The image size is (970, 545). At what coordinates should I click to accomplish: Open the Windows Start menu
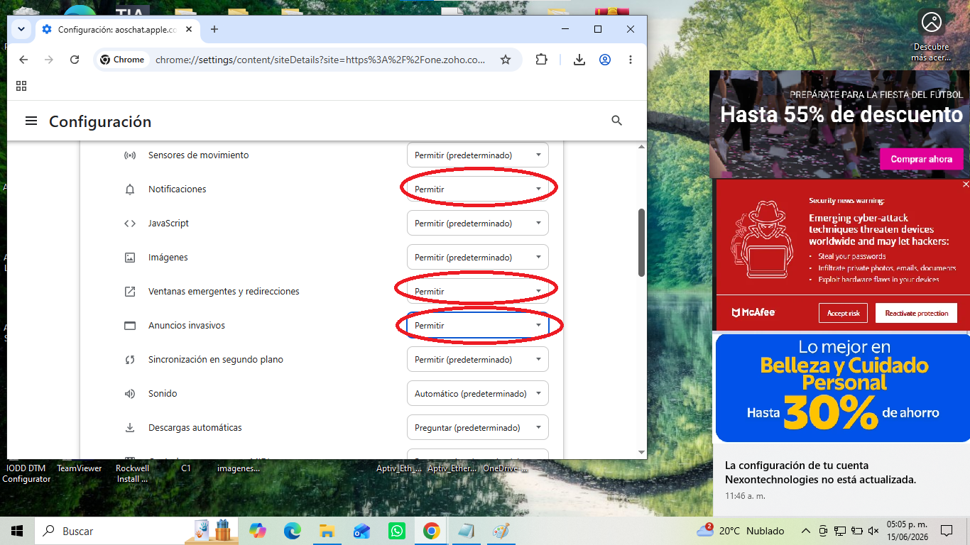17,531
